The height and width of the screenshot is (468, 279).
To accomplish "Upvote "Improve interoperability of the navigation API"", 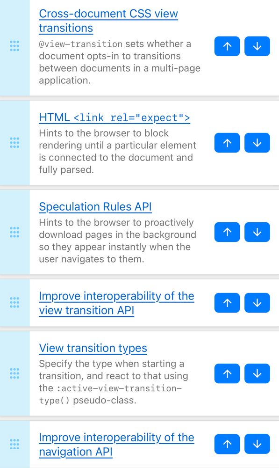I will click(227, 444).
